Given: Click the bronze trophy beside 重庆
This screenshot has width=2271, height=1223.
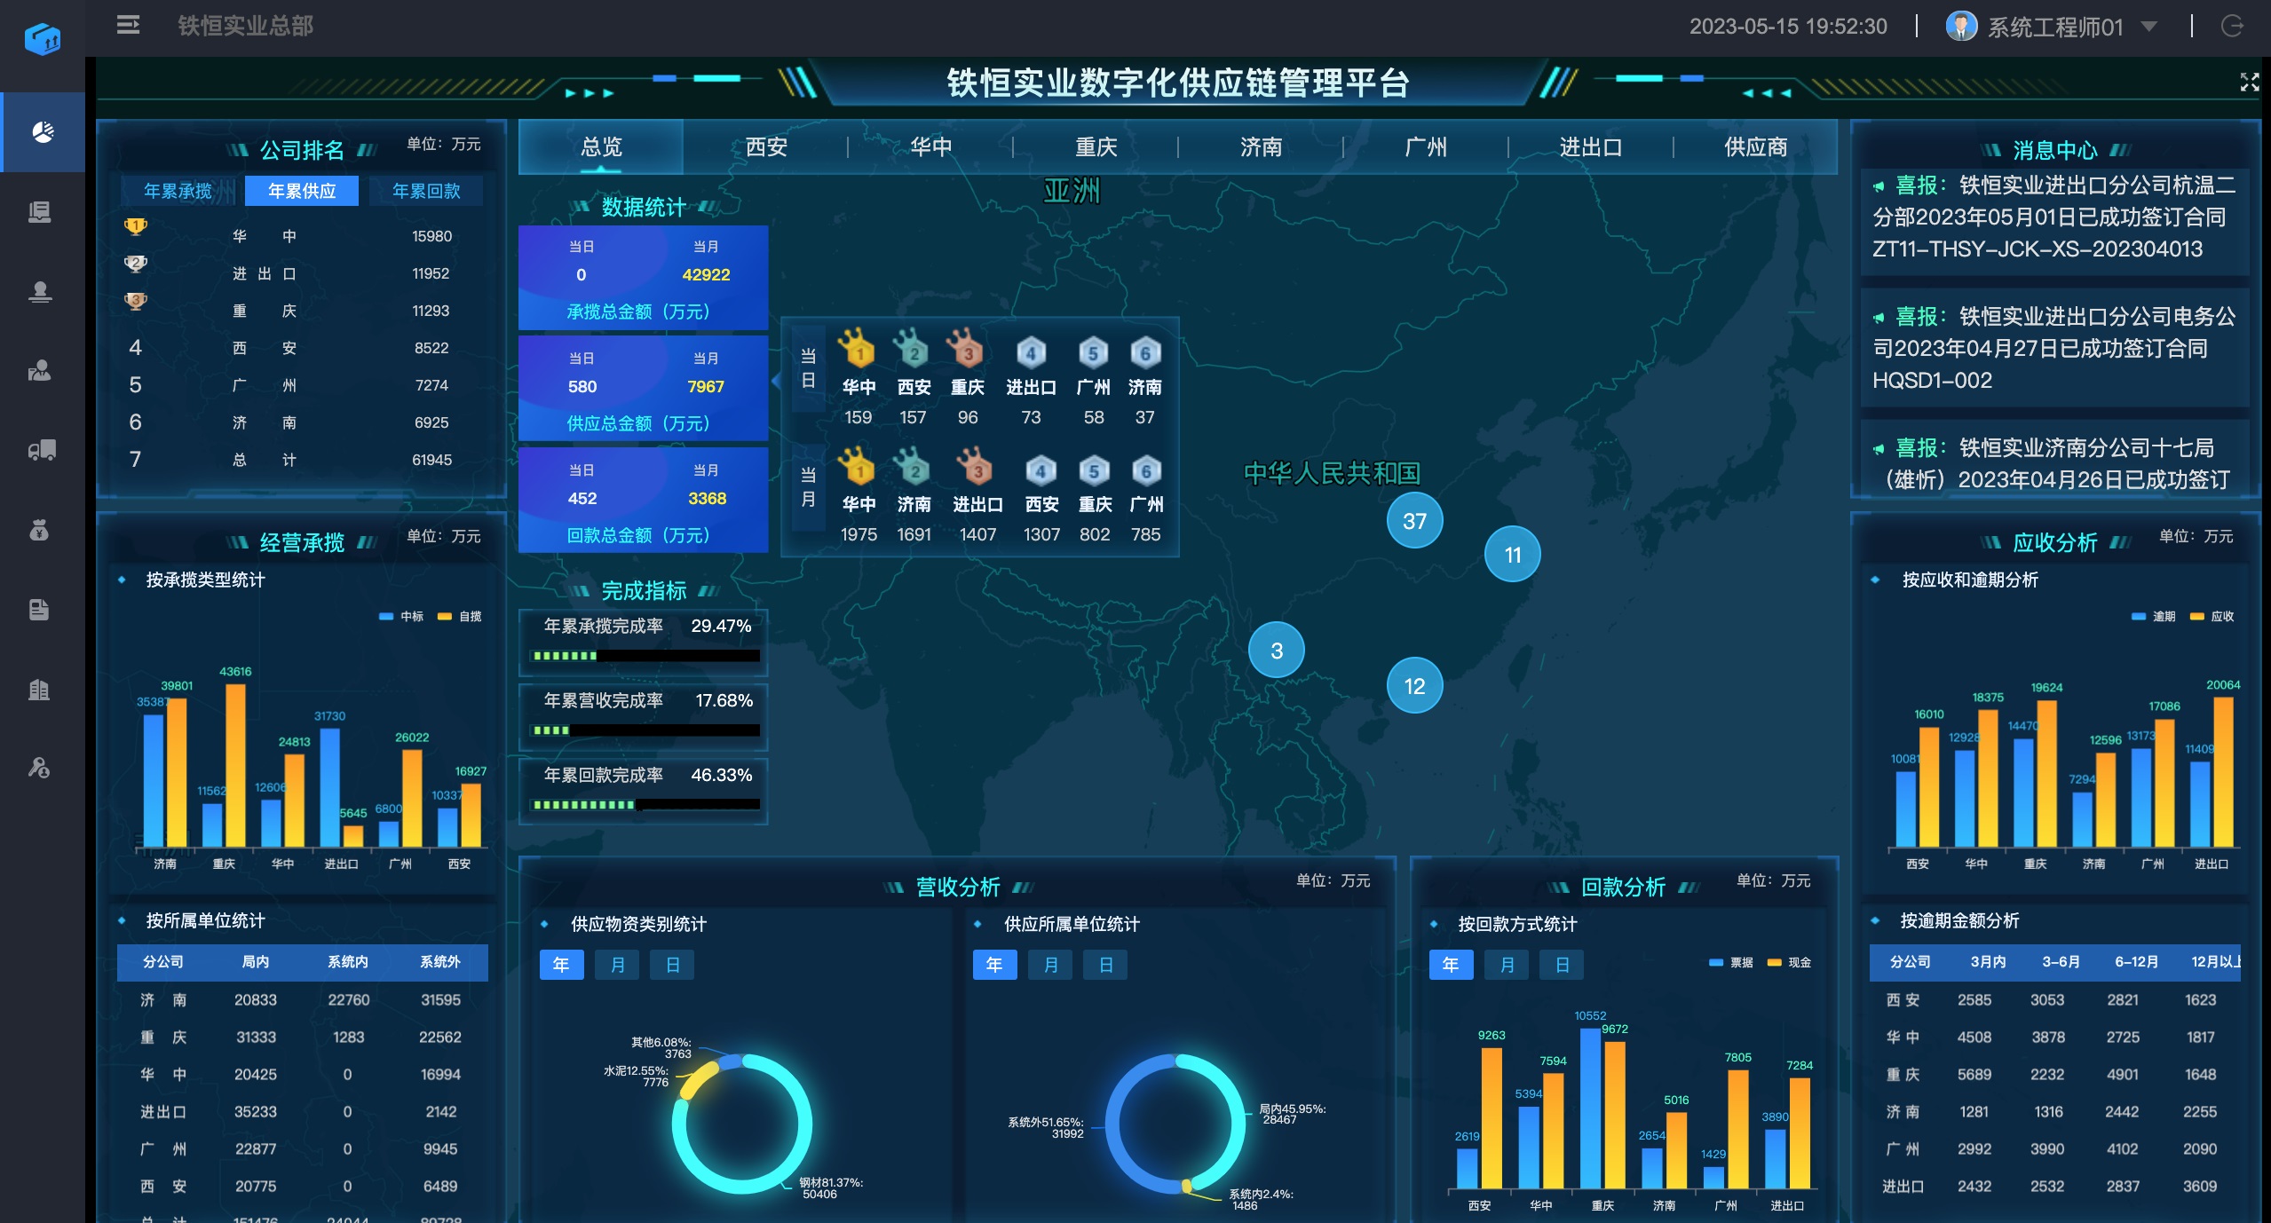Looking at the screenshot, I should tap(136, 302).
